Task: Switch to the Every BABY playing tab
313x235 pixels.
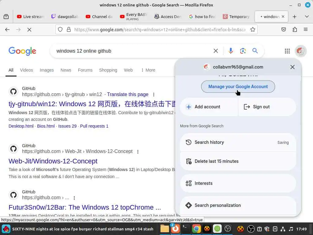Action: coord(133,17)
